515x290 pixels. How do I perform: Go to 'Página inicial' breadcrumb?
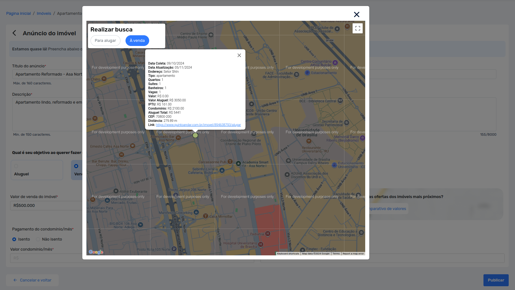pos(19,14)
